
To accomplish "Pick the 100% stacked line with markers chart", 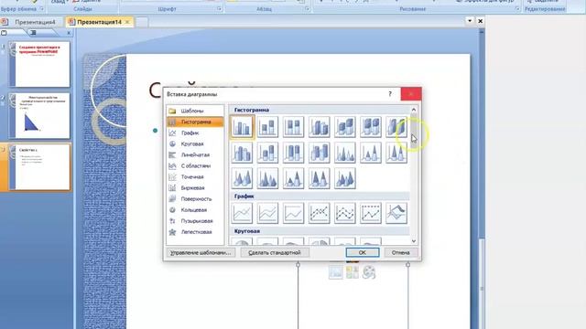I will pyautogui.click(x=371, y=213).
